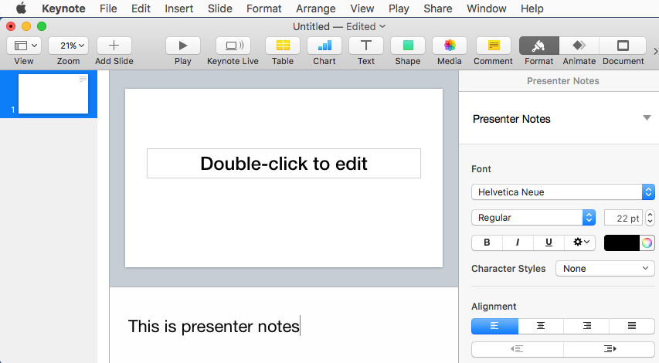Open the File menu
Screen dimensions: 659x363
[108, 8]
